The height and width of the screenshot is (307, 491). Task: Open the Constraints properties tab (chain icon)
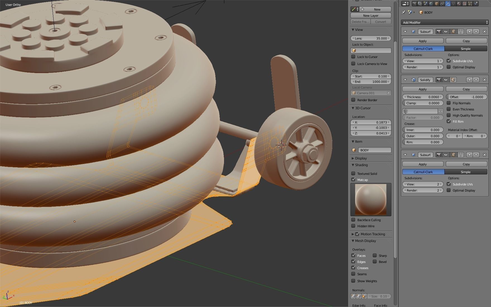click(442, 4)
